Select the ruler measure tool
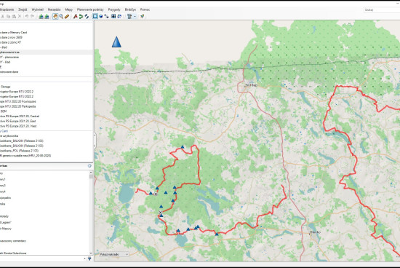The image size is (400, 268). (x=67, y=16)
